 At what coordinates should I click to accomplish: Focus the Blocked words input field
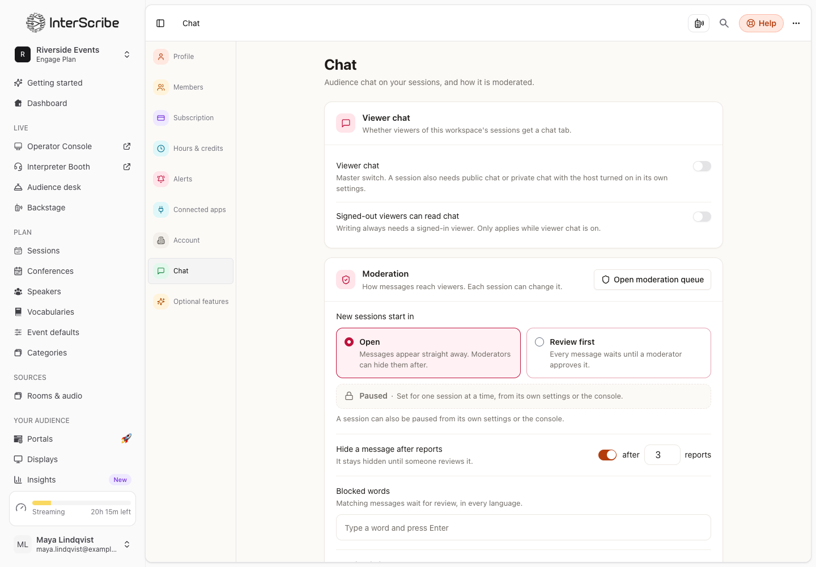[524, 528]
